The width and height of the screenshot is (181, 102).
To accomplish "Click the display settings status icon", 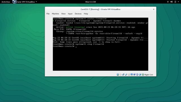I will pos(132,75).
